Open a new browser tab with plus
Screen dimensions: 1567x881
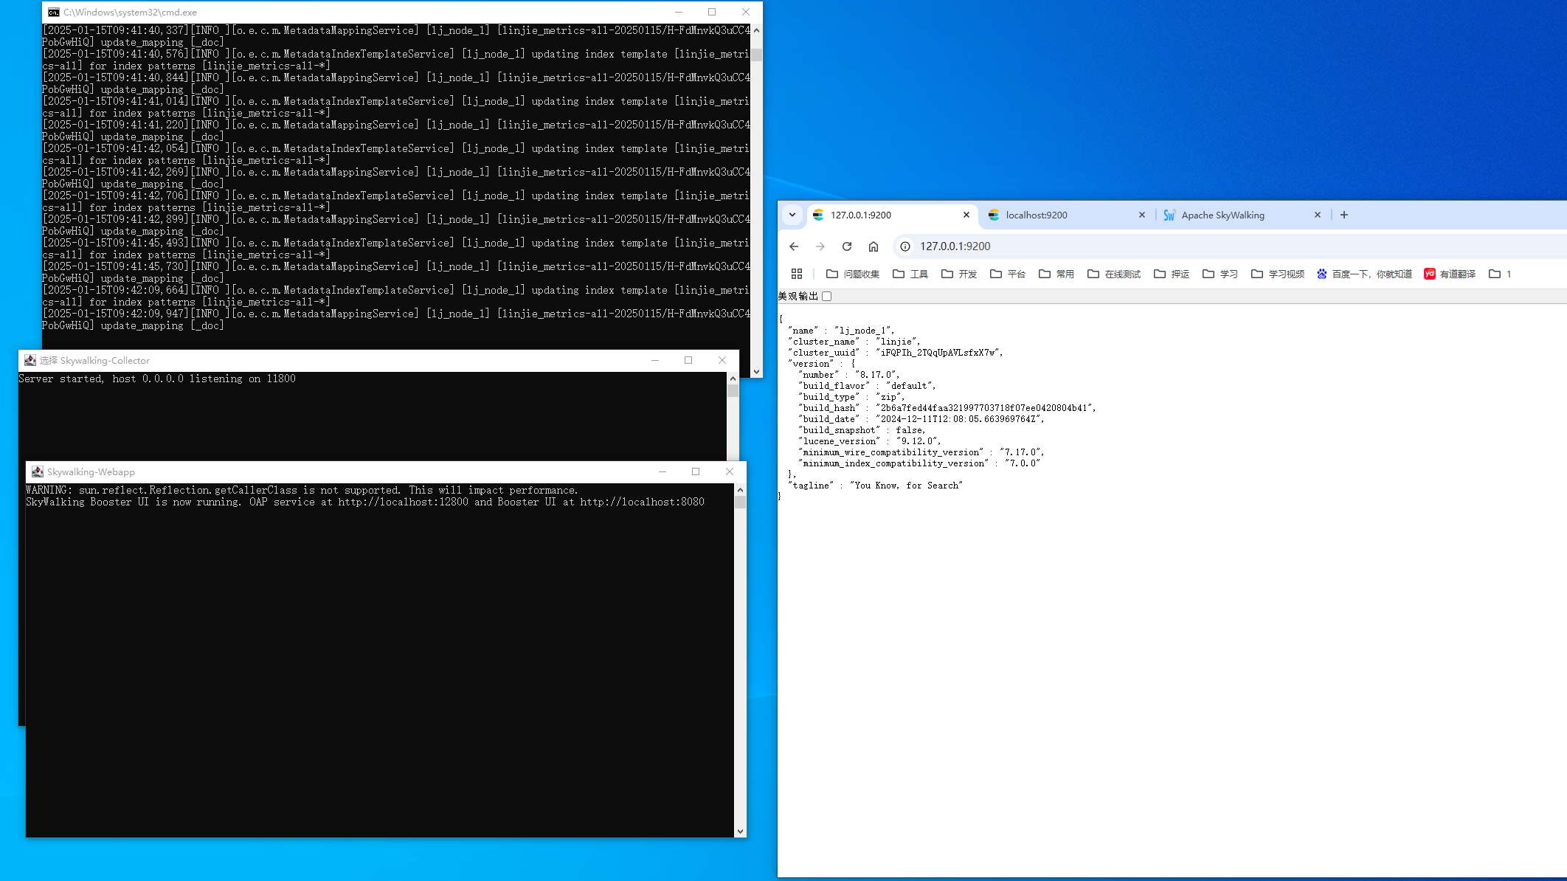tap(1344, 215)
